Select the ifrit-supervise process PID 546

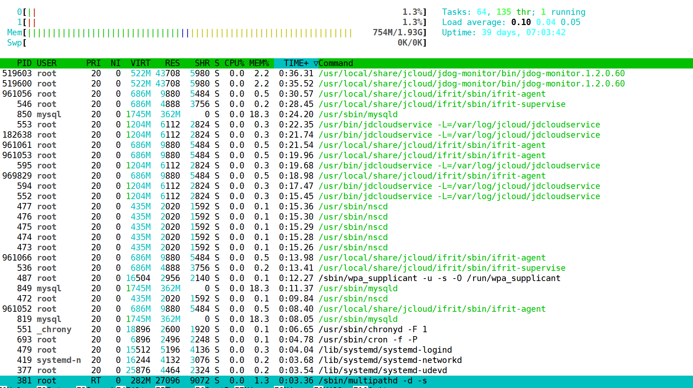[442, 105]
